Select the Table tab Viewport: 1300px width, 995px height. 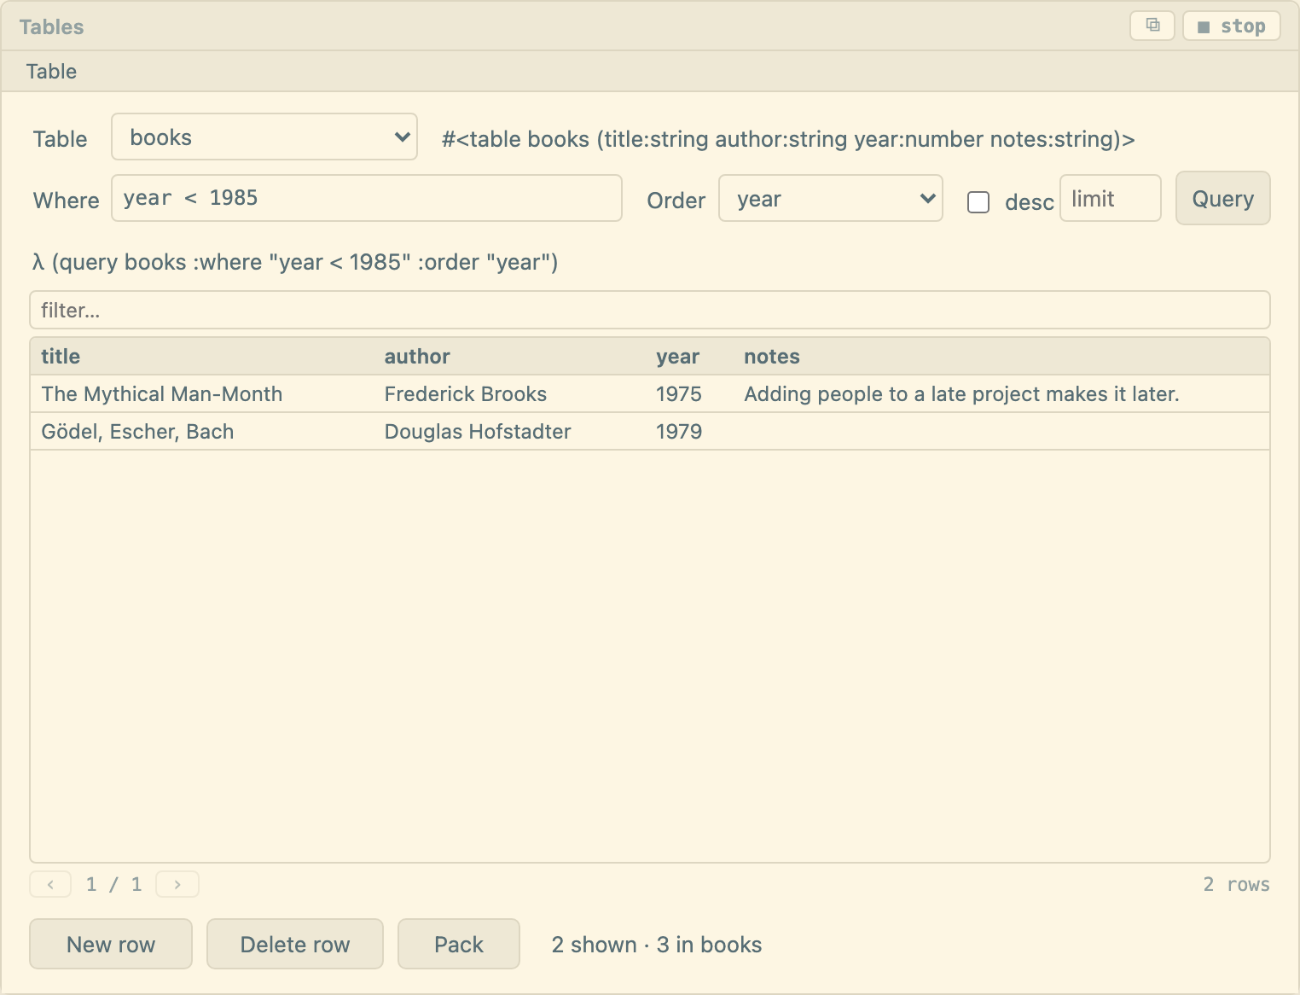point(51,72)
